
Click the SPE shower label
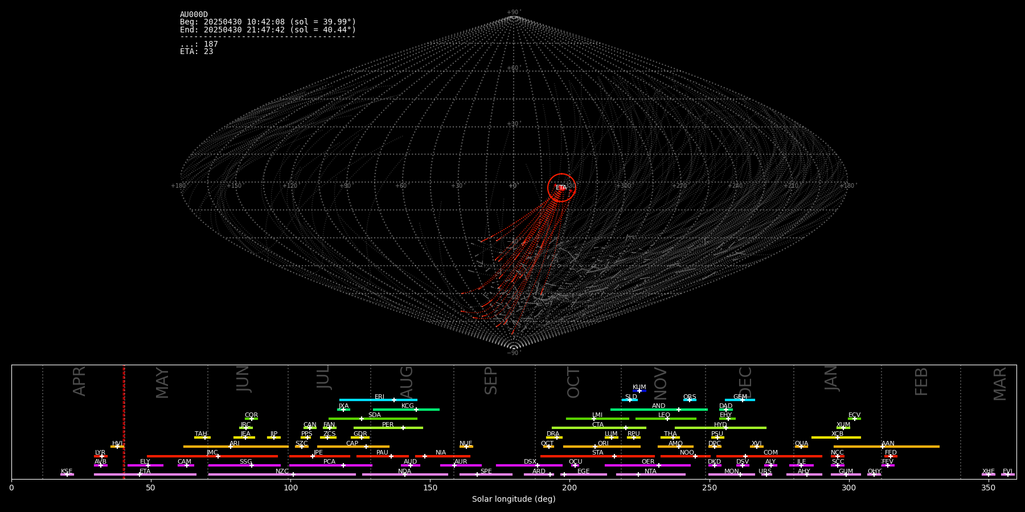pyautogui.click(x=486, y=472)
